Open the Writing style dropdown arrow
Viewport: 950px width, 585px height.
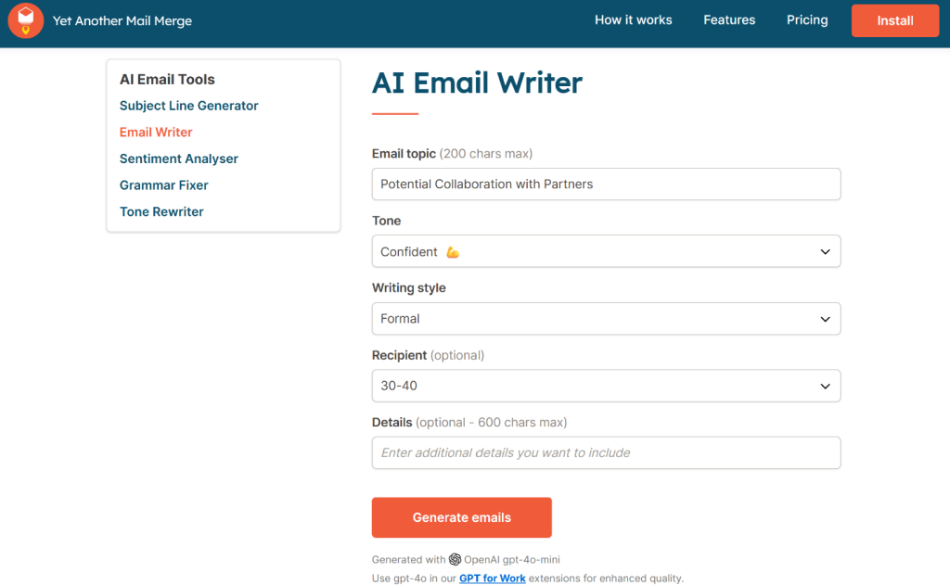pyautogui.click(x=825, y=319)
